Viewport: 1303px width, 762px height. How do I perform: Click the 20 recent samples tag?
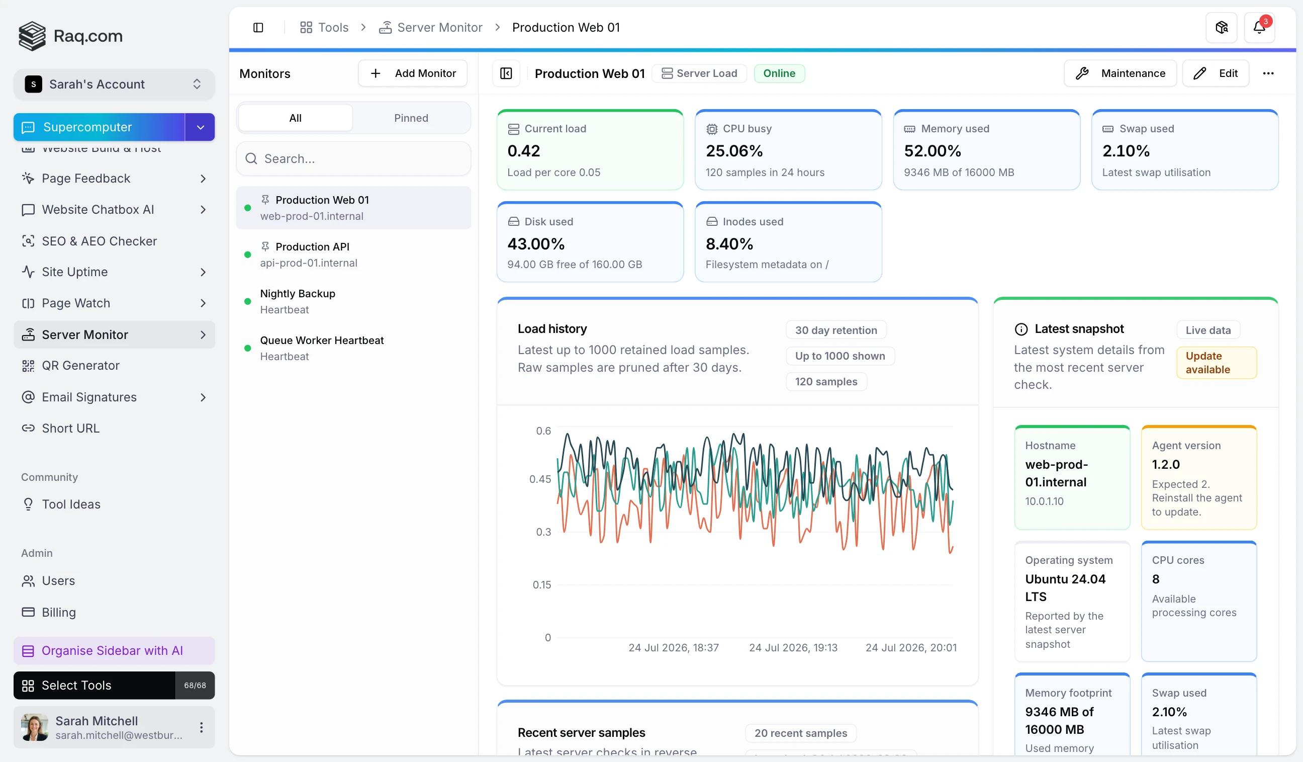coord(800,733)
